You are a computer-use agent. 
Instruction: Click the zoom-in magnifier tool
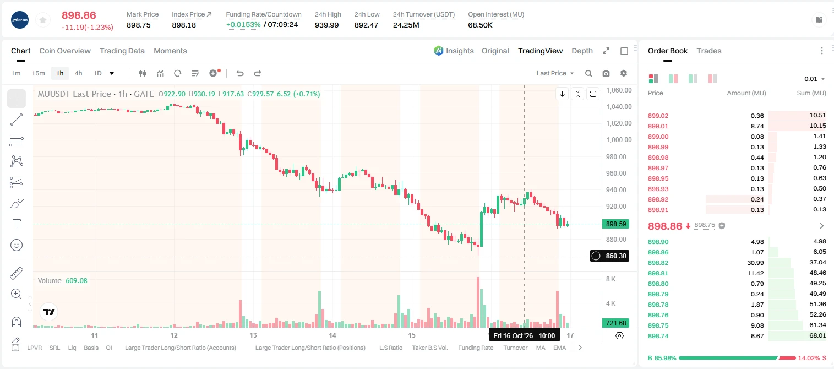coord(17,294)
